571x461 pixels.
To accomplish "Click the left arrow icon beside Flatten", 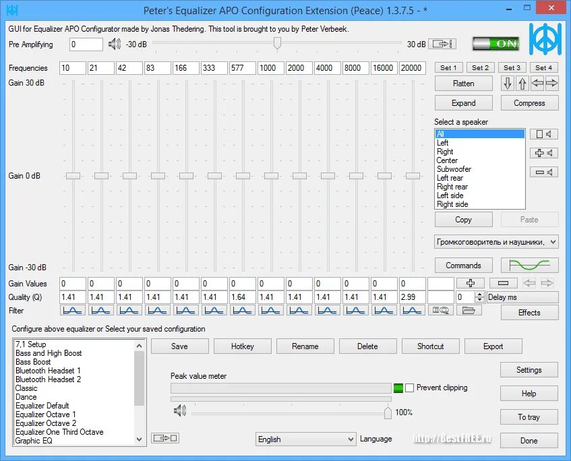I will 537,84.
